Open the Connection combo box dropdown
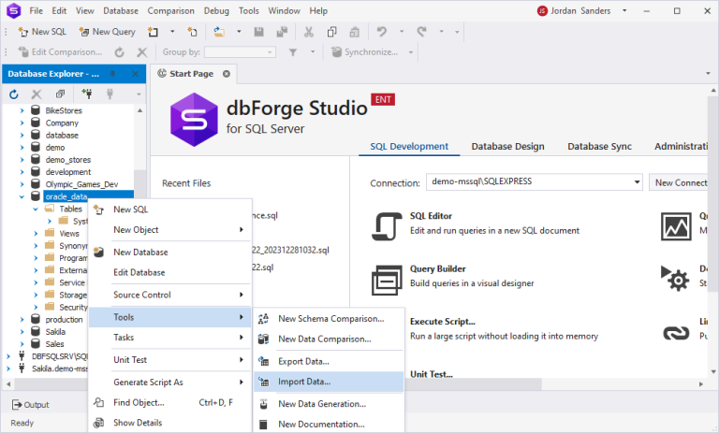The width and height of the screenshot is (719, 433). point(636,182)
